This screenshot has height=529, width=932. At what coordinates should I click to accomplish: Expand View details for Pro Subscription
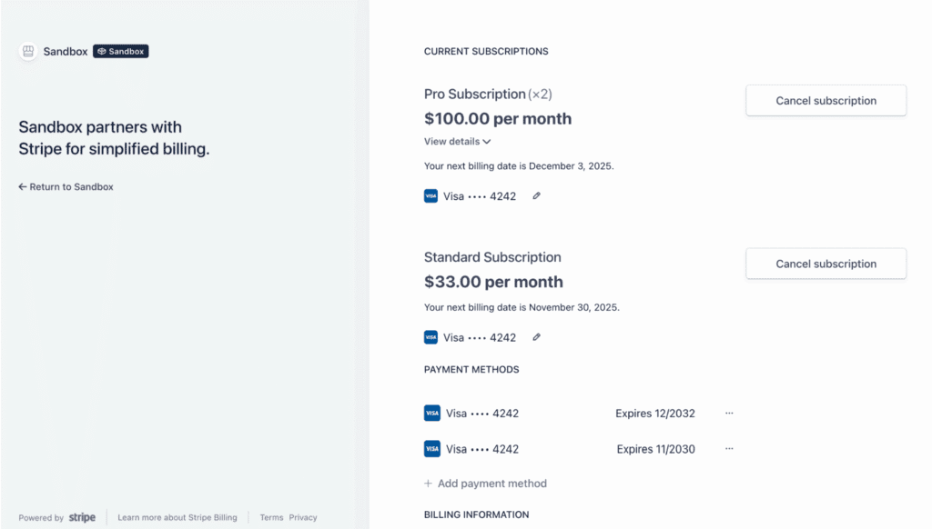tap(457, 142)
